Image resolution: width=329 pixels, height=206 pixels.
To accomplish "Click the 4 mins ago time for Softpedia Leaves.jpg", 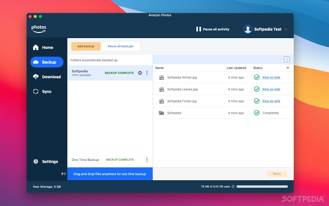I will [236, 89].
